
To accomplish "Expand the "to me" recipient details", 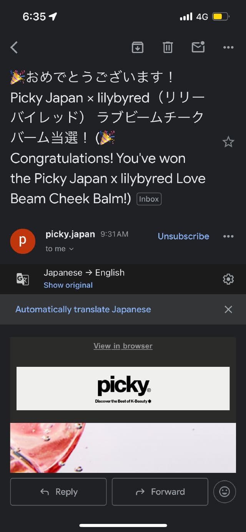I will pyautogui.click(x=60, y=249).
